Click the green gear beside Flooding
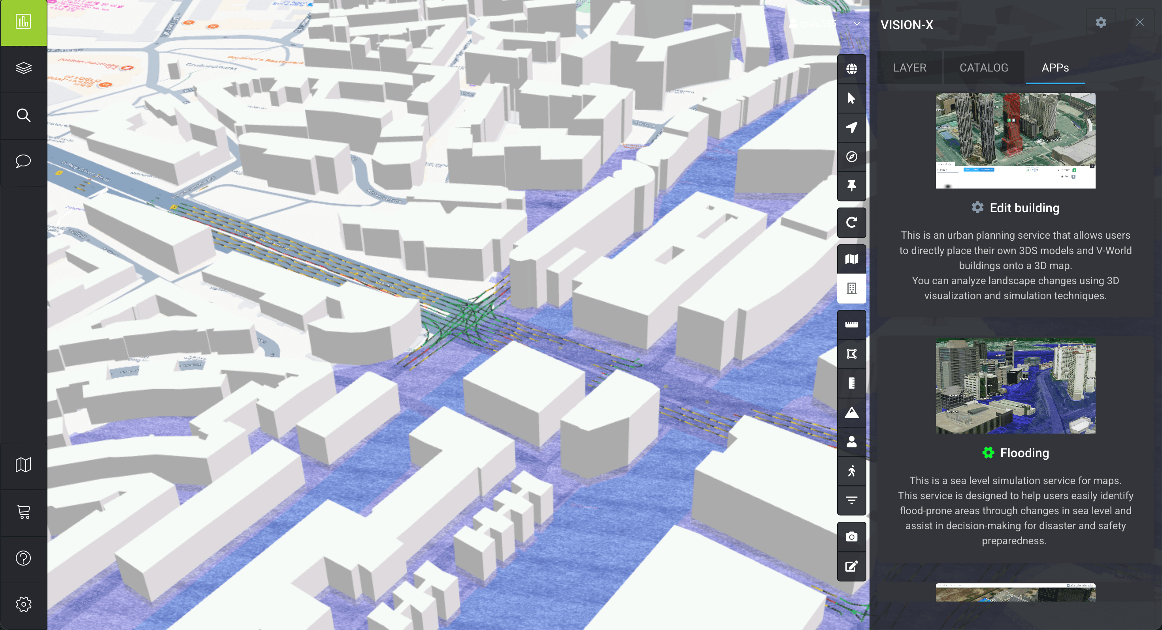 (988, 453)
